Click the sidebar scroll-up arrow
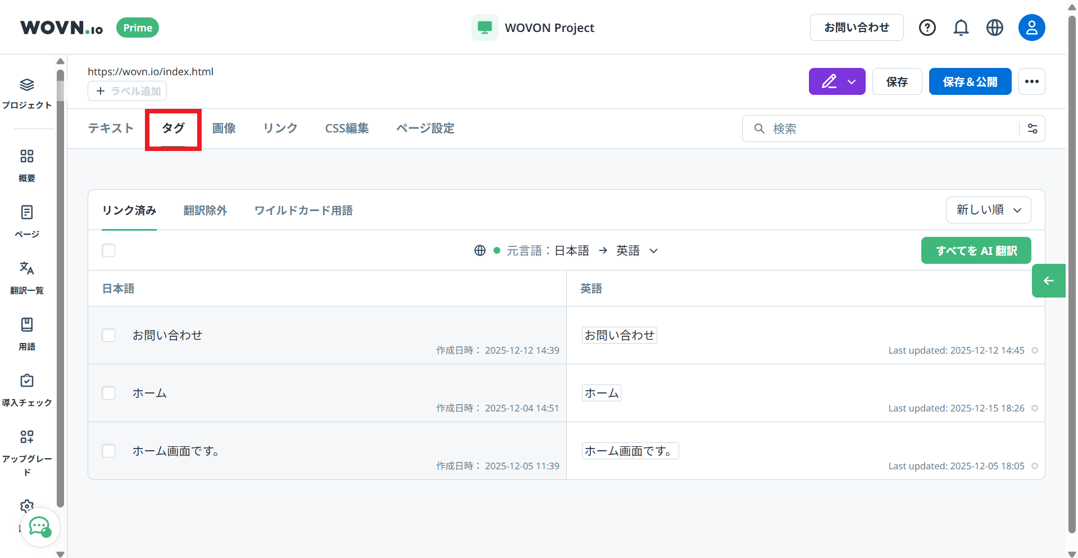This screenshot has height=558, width=1078. click(60, 61)
